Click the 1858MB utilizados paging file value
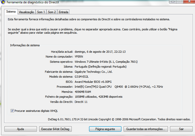The height and width of the screenshot is (136, 195). point(99,97)
